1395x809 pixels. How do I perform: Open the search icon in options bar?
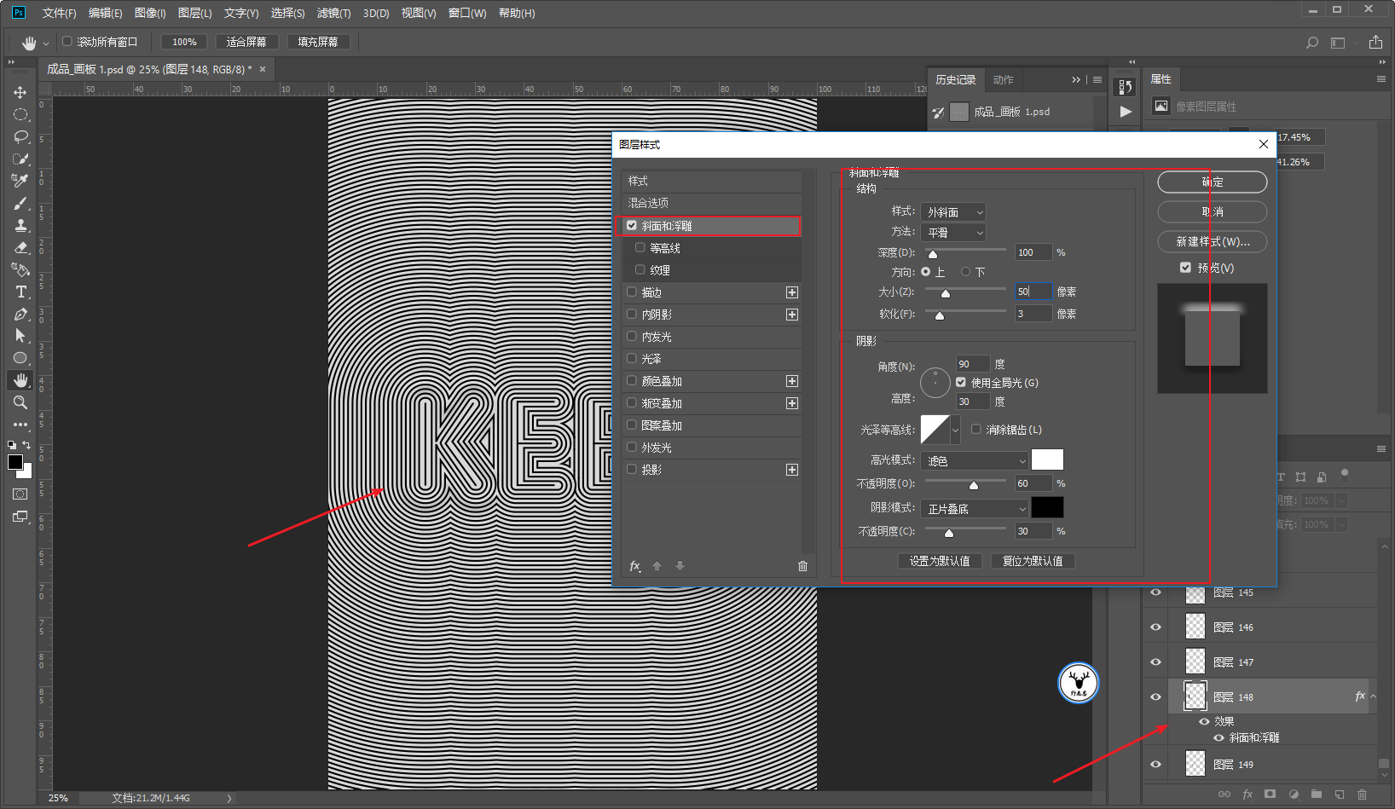click(1312, 43)
